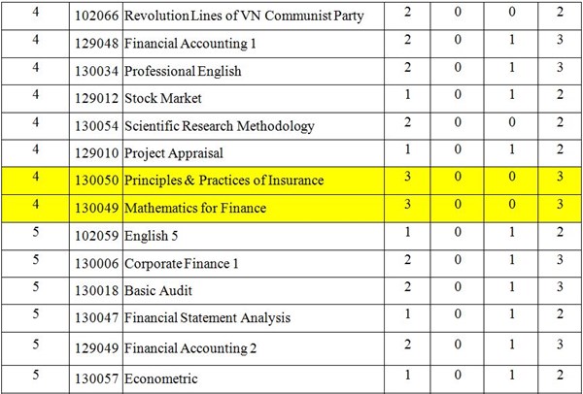Click the semester number in the Econometric row
This screenshot has height=394, width=583.
point(36,377)
